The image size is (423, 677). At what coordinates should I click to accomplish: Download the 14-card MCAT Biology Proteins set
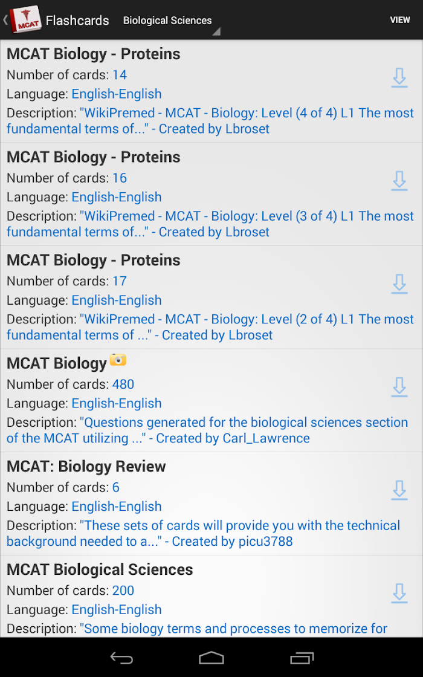click(399, 78)
